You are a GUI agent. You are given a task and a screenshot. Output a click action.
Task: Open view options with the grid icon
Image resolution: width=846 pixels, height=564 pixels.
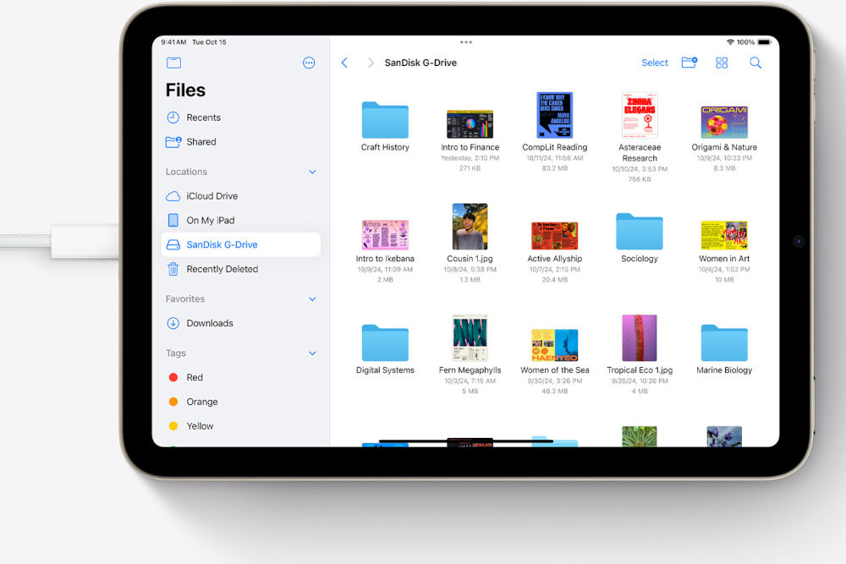(722, 63)
